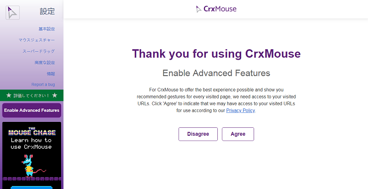Click the left star in rating banner
The height and width of the screenshot is (189, 368).
pyautogui.click(x=8, y=95)
